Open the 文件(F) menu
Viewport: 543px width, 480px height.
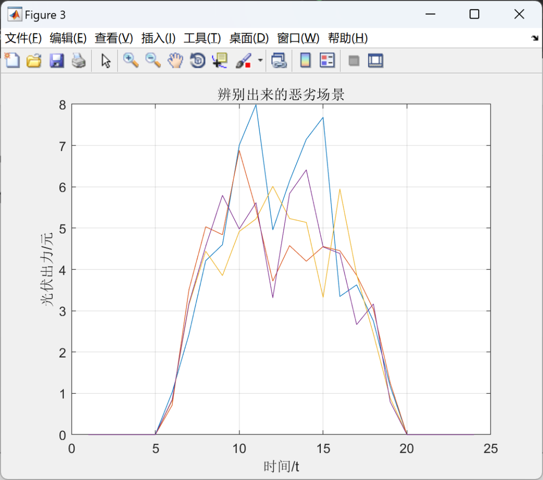(x=23, y=38)
